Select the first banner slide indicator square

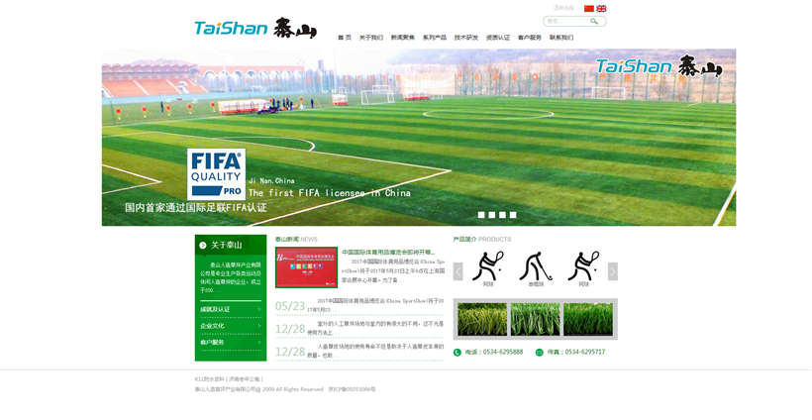pyautogui.click(x=481, y=215)
